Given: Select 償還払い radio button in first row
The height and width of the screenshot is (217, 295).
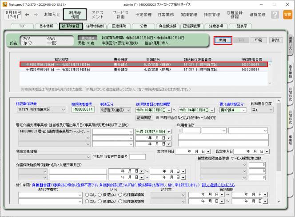Looking at the screenshot, I should click(x=101, y=194).
